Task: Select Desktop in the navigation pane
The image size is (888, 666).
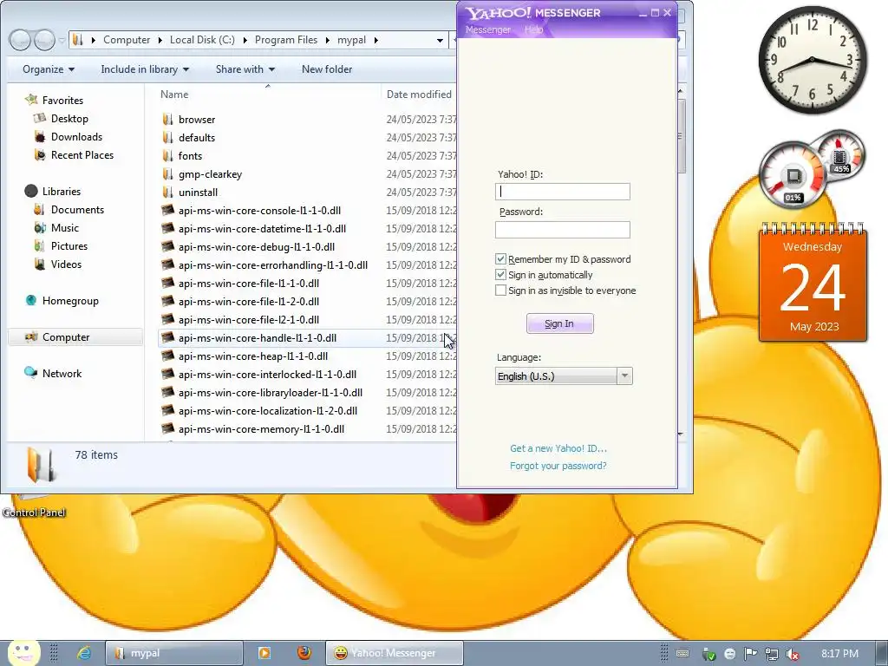Action: (x=69, y=118)
